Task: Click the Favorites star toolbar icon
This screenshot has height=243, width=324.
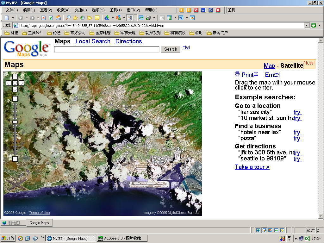Action: (75, 18)
